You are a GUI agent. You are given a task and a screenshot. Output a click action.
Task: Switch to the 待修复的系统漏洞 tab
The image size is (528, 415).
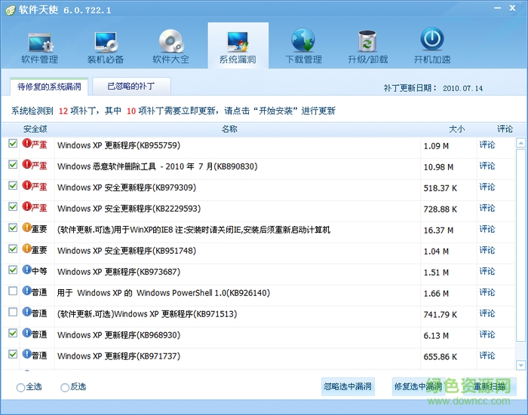click(x=48, y=87)
